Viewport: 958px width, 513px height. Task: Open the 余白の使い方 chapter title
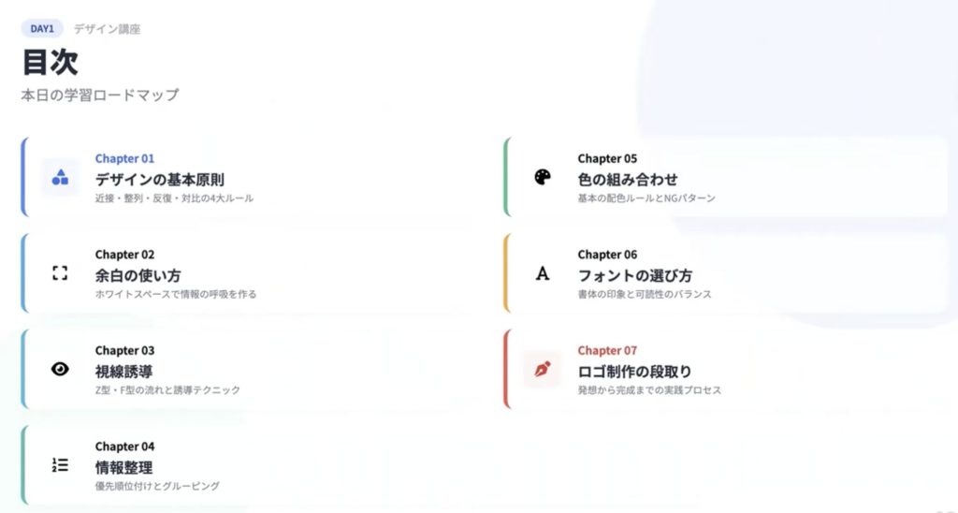click(x=138, y=275)
